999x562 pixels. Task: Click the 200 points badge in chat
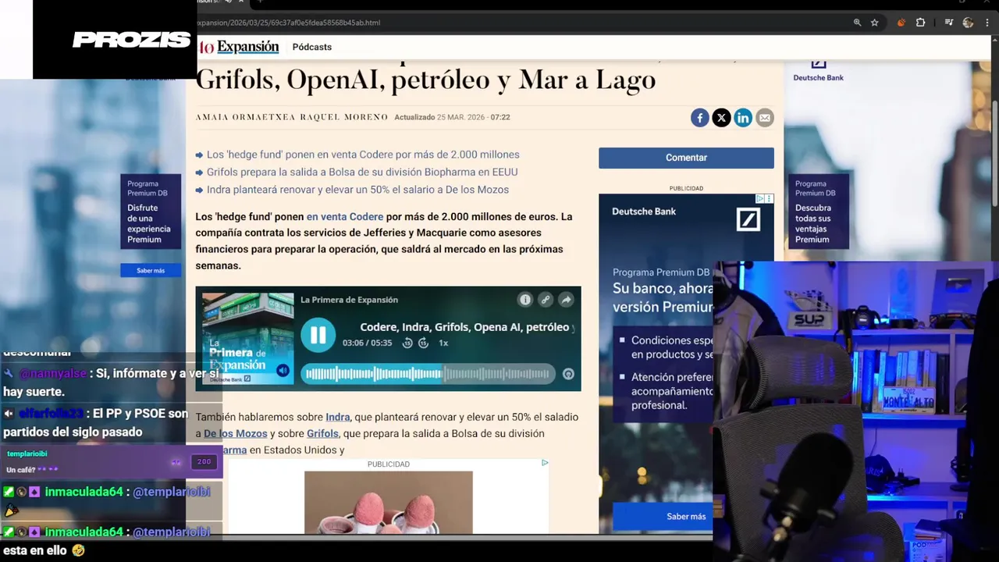click(x=204, y=462)
